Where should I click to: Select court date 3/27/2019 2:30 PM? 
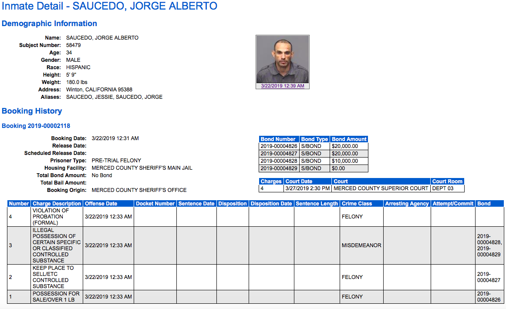click(x=307, y=188)
